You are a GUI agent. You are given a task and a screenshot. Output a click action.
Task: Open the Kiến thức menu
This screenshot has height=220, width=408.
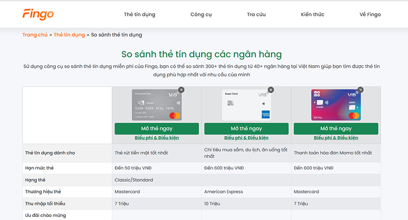pos(313,15)
